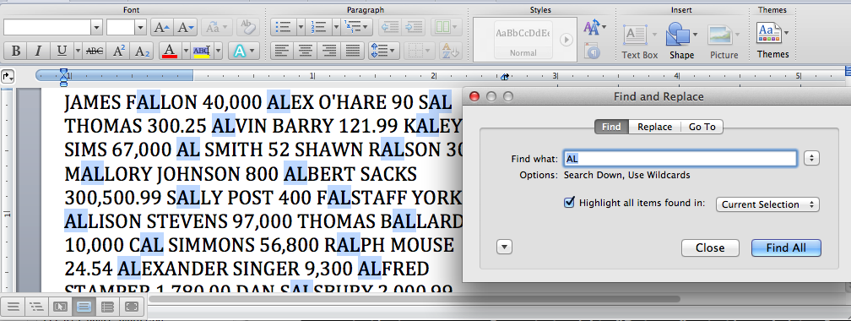Switch to draft view
Image resolution: width=851 pixels, height=321 pixels.
[13, 307]
